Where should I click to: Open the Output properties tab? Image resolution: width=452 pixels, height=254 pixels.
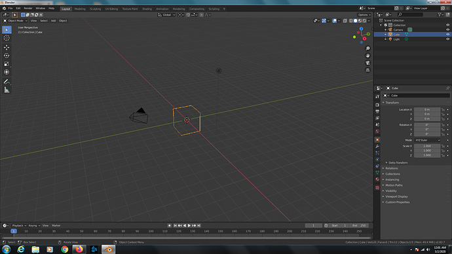[x=377, y=111]
